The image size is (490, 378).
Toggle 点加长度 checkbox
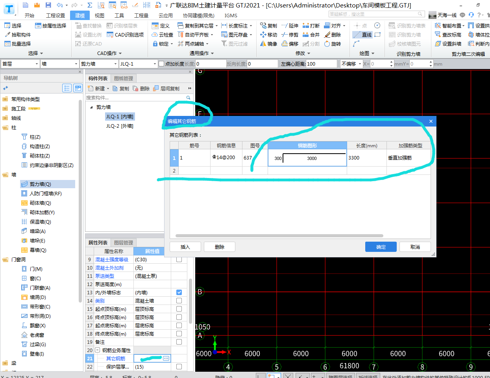click(x=161, y=64)
